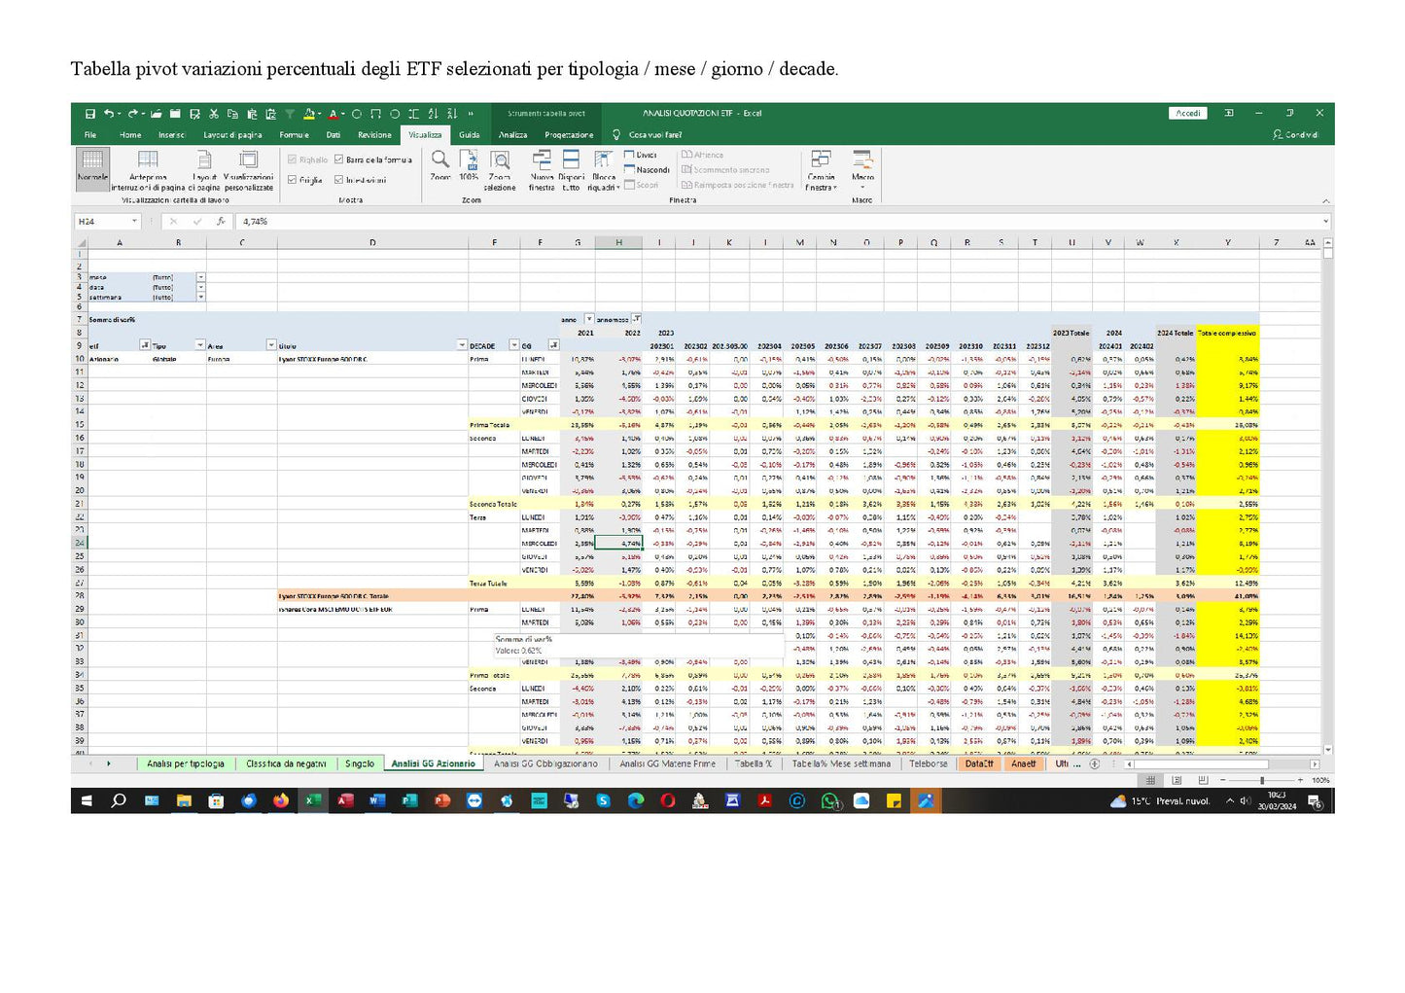Click zoom in plus on status bar
Screen dimensions: 1405x993
1300,780
